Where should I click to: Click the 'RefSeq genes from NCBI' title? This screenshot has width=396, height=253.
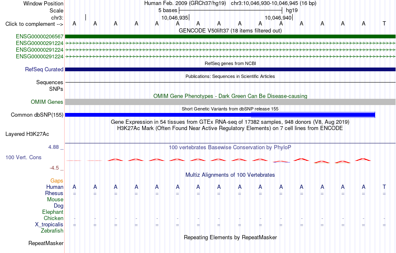tap(230, 64)
